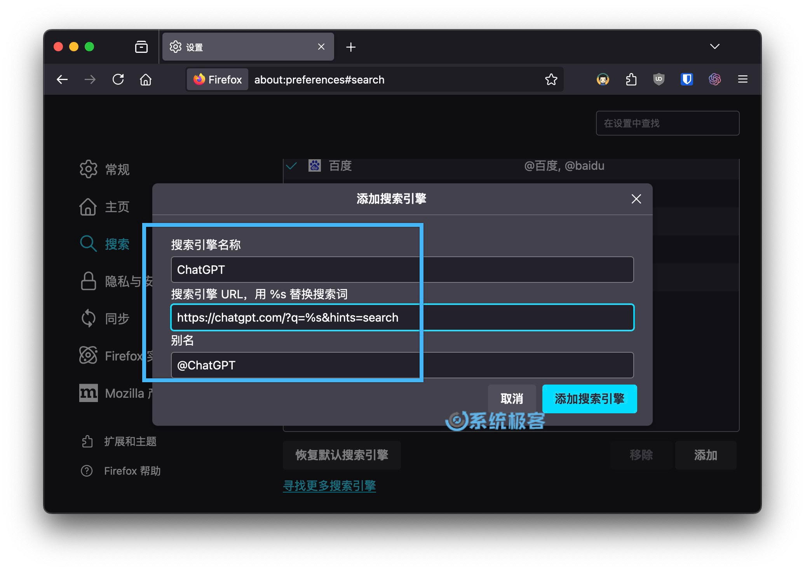805x571 pixels.
Task: Open Firefox 帮助
Action: (120, 471)
